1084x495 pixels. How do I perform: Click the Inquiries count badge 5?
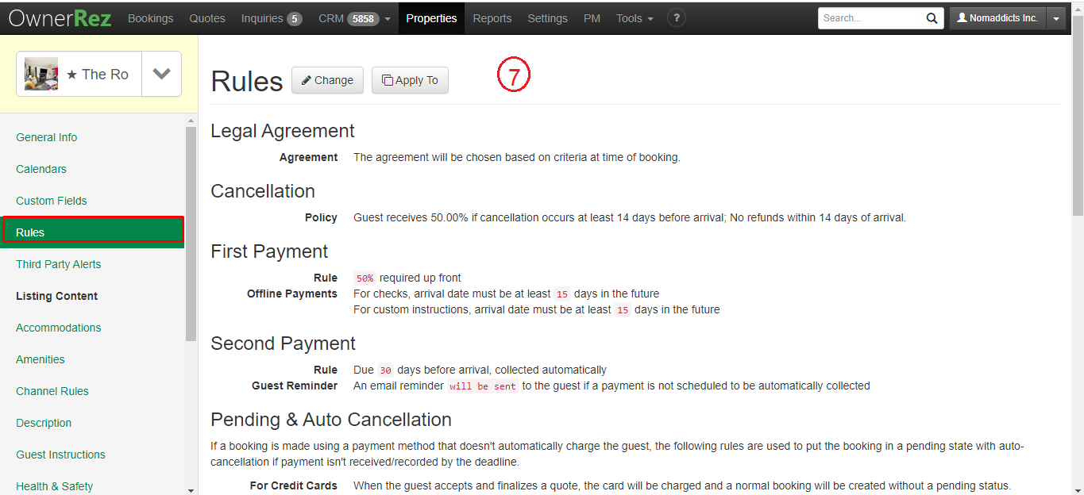pyautogui.click(x=294, y=18)
